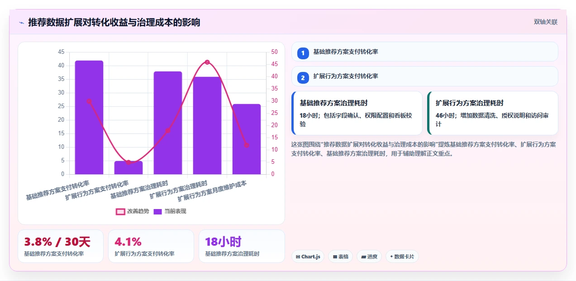Click the icon inside the 进度 tag
This screenshot has height=281, width=576.
[363, 257]
